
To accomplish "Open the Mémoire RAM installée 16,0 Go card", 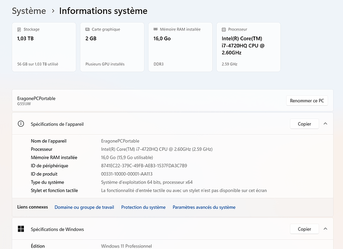I will (x=180, y=47).
